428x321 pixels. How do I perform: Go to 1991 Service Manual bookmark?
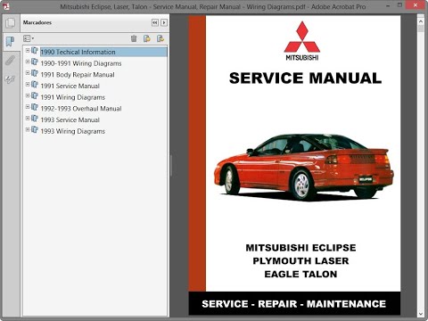(x=70, y=86)
